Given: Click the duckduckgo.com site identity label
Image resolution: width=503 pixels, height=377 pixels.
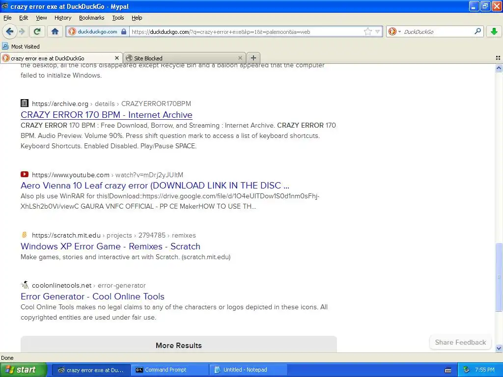Looking at the screenshot, I should point(97,31).
